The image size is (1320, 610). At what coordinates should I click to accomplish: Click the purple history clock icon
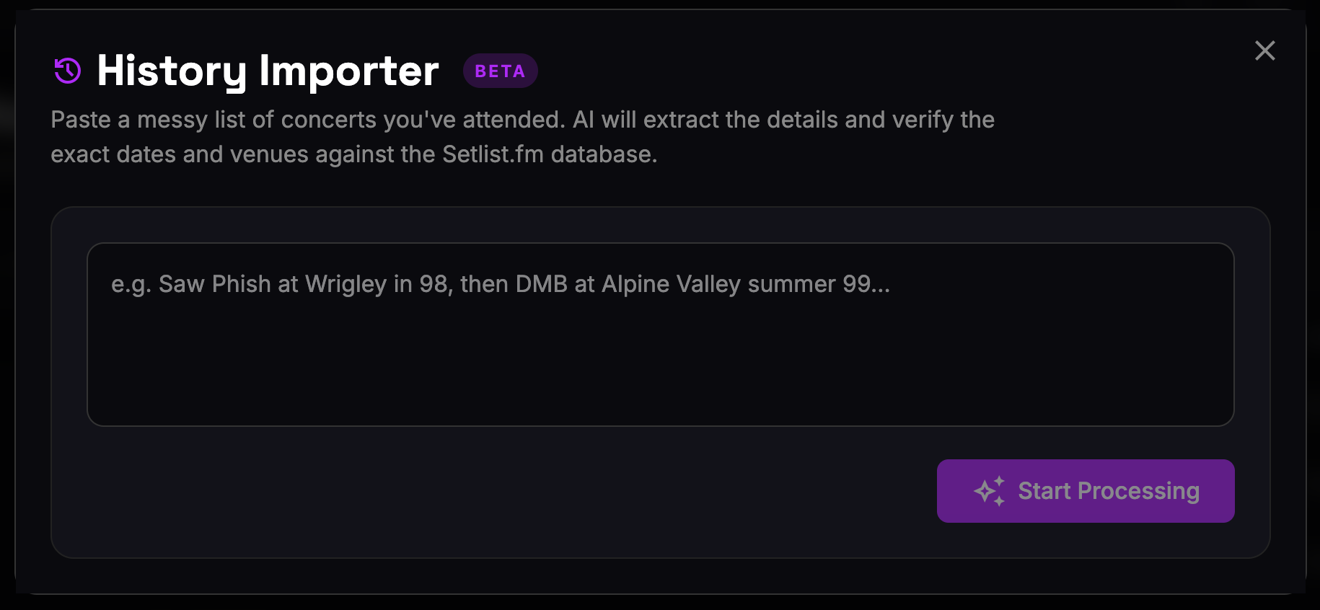68,71
